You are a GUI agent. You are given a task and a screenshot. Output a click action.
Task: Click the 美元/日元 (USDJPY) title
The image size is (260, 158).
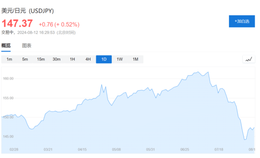tap(28, 11)
